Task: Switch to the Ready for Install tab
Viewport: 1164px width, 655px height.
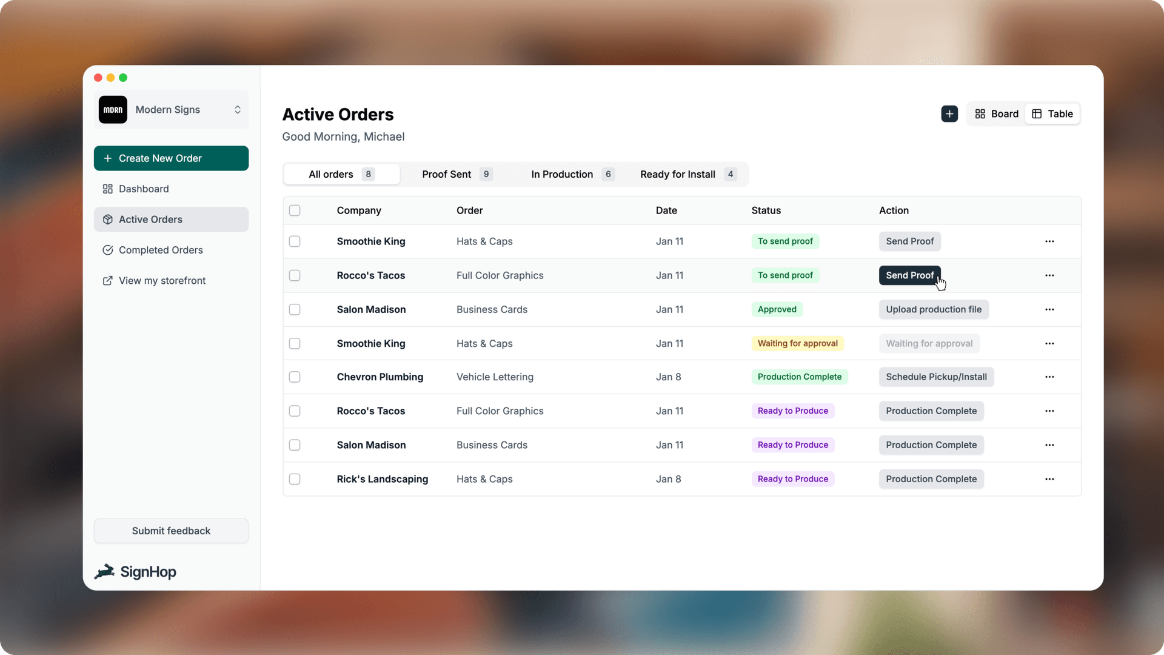Action: coord(688,174)
